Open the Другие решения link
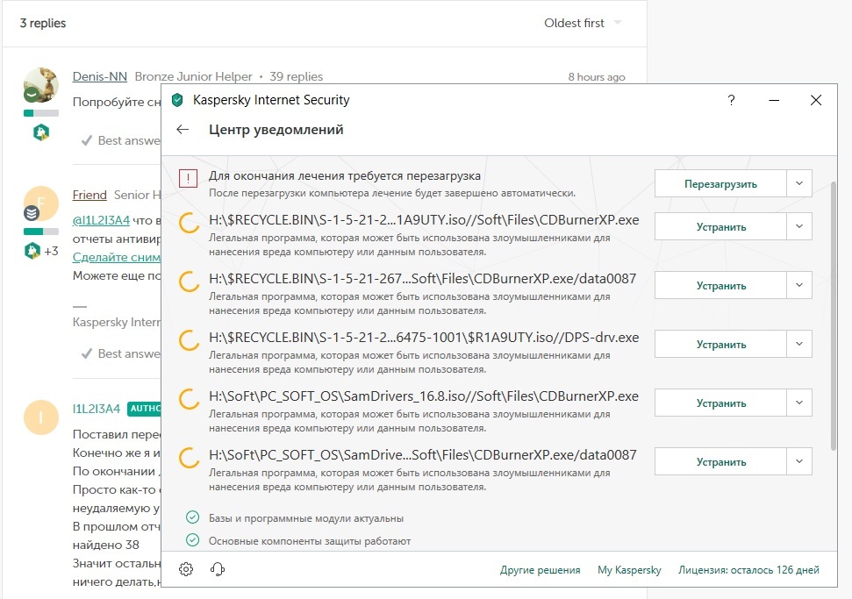Viewport: 852px width, 599px height. [540, 570]
